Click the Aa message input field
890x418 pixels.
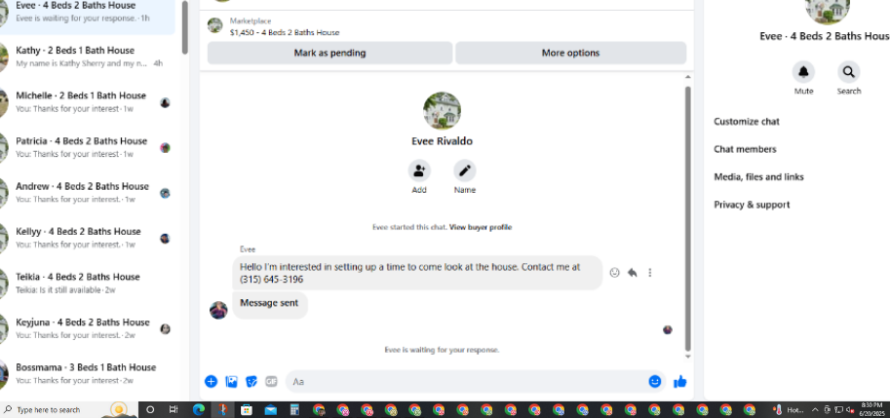click(467, 382)
